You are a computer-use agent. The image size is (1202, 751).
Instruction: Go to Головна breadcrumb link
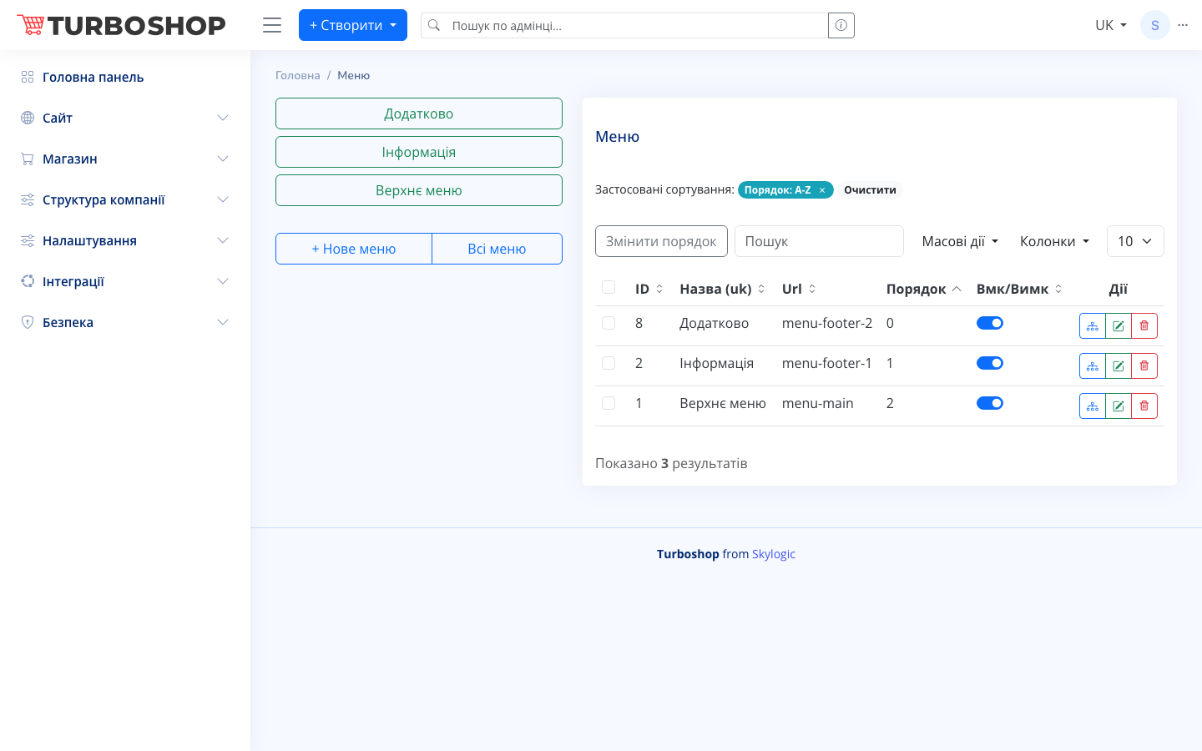[x=298, y=75]
